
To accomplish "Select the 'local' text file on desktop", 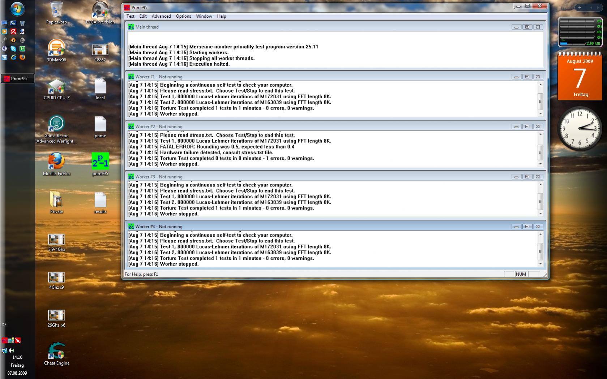I will click(x=100, y=89).
